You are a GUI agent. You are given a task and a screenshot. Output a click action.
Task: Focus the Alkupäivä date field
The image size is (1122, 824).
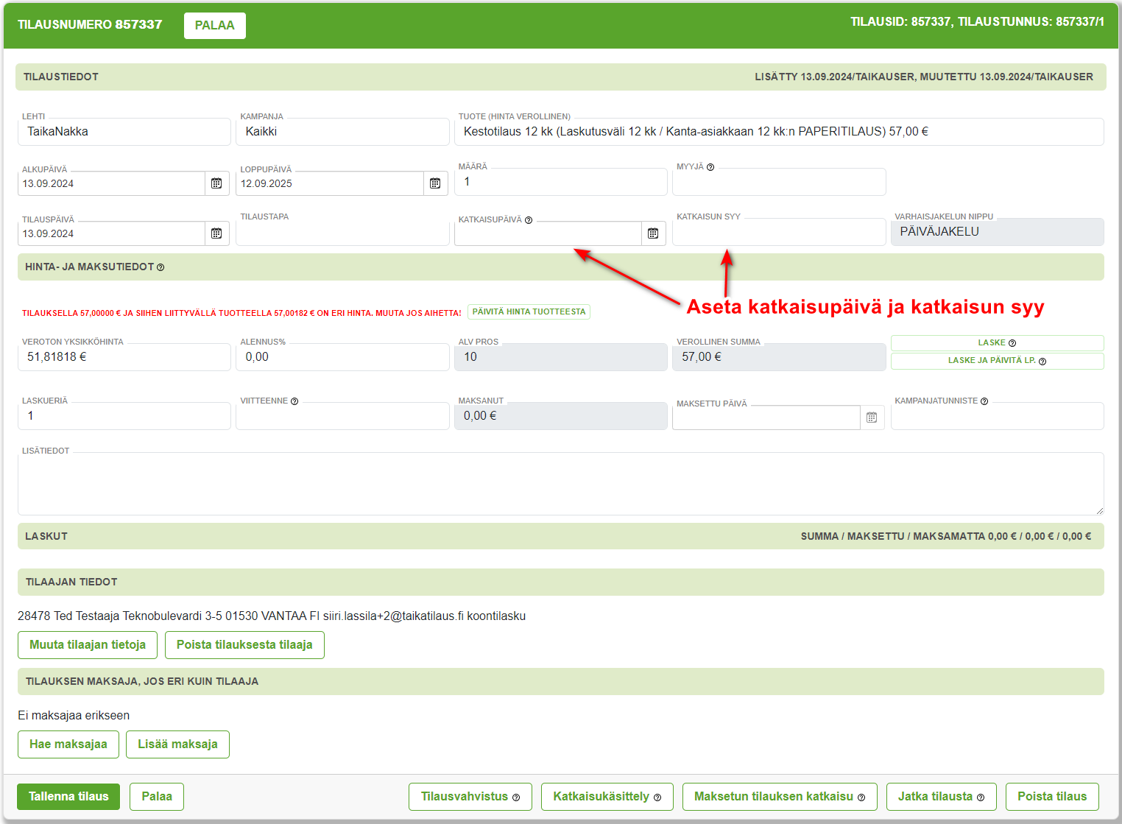(x=111, y=183)
